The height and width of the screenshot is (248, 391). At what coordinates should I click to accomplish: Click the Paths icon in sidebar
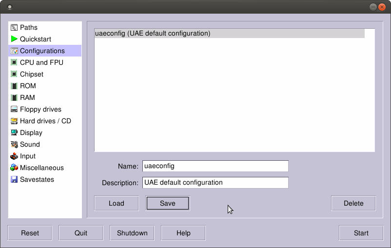point(14,28)
